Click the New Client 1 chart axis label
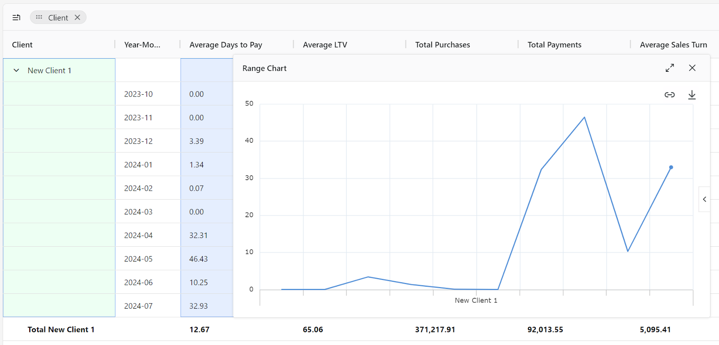The image size is (719, 345). pos(476,300)
